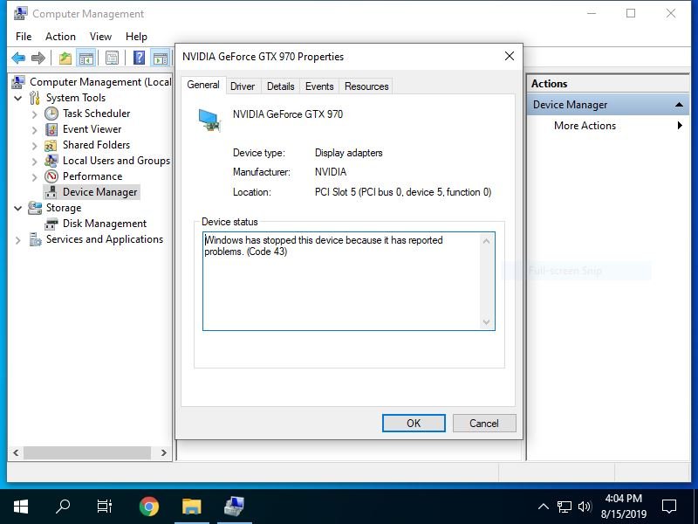The image size is (698, 524).
Task: Switch to the Details tab
Action: (280, 86)
